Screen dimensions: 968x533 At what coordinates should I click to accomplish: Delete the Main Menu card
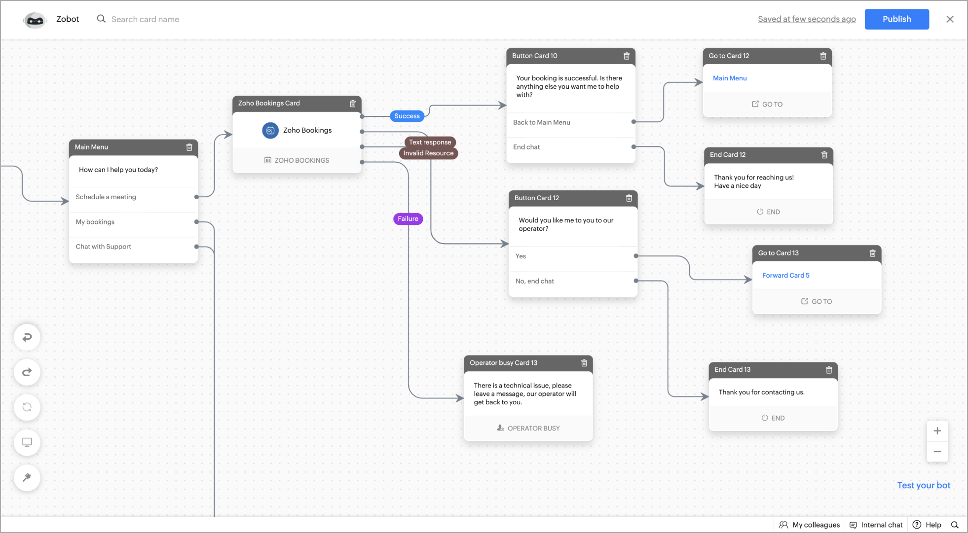(x=189, y=147)
